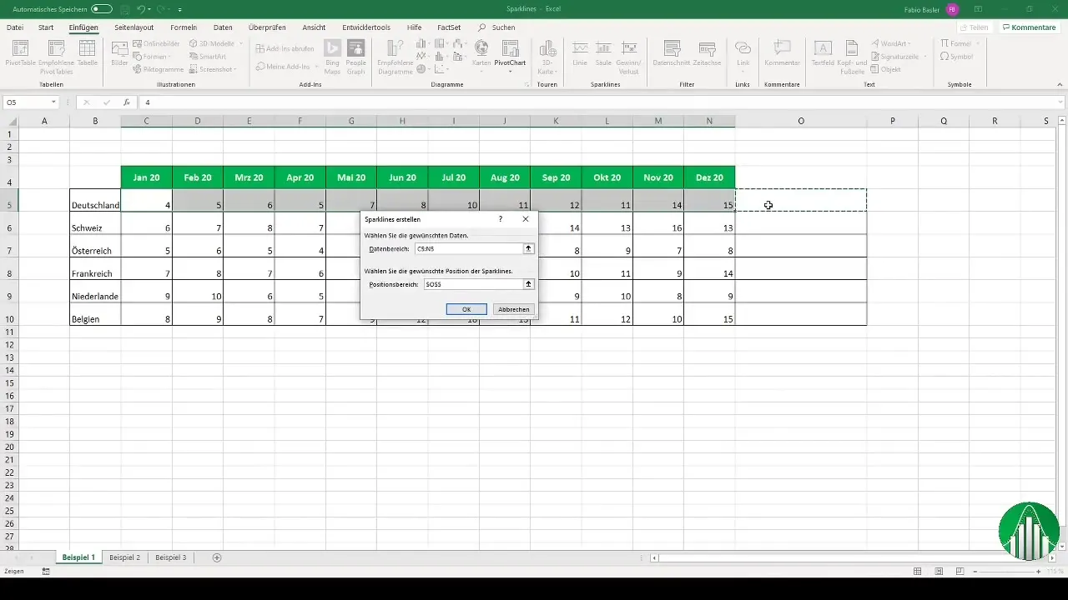
Task: Click the Bilder icon
Action: tap(119, 54)
